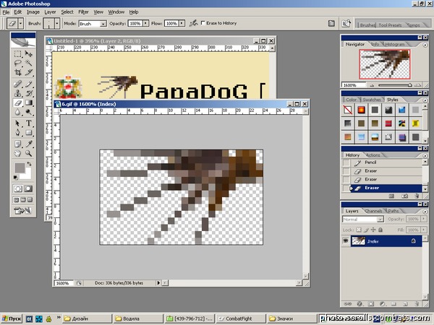This screenshot has height=325, width=434.
Task: Expand the Opacity slider arrow
Action: [x=146, y=23]
